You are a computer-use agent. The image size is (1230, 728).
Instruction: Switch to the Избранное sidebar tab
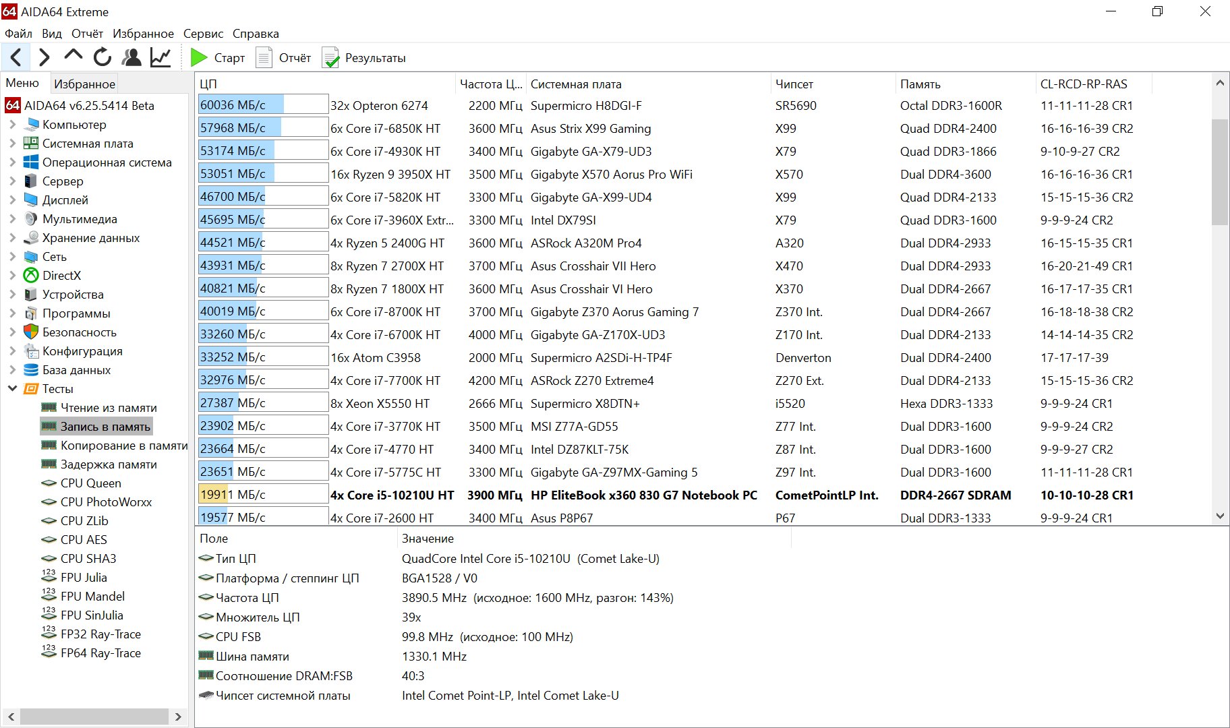(84, 84)
